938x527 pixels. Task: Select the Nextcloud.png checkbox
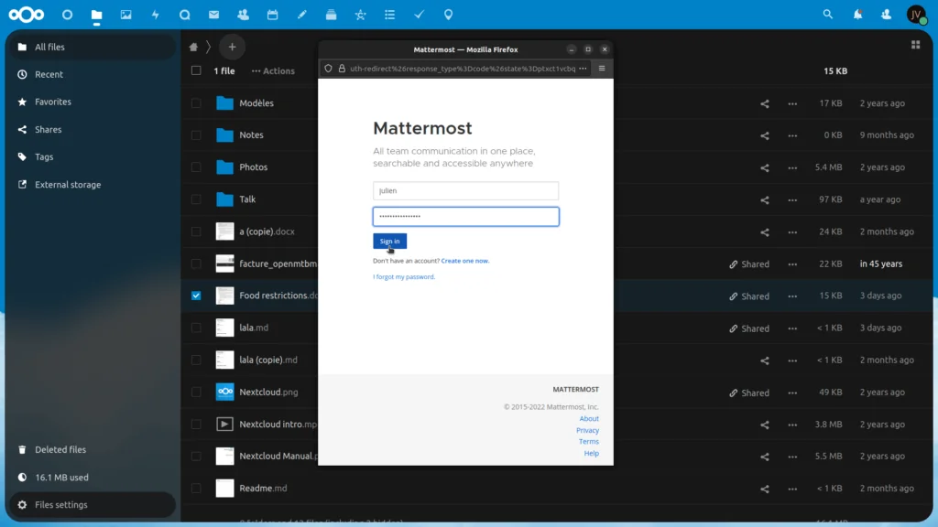click(196, 392)
